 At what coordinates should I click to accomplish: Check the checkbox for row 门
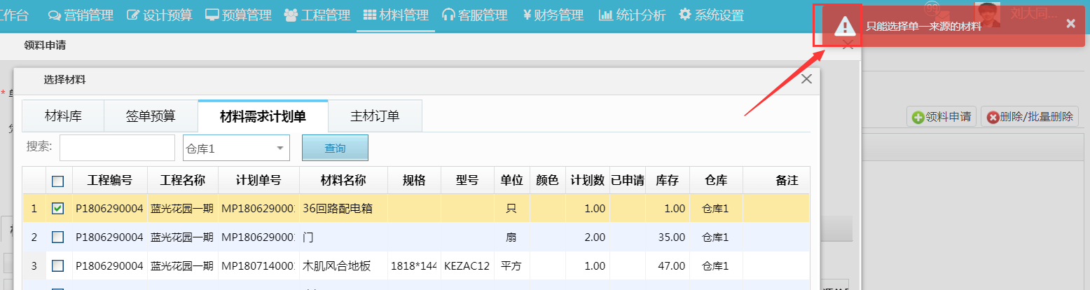pyautogui.click(x=58, y=237)
